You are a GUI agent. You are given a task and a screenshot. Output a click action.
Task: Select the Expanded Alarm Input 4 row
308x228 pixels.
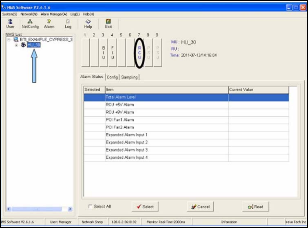click(186, 157)
